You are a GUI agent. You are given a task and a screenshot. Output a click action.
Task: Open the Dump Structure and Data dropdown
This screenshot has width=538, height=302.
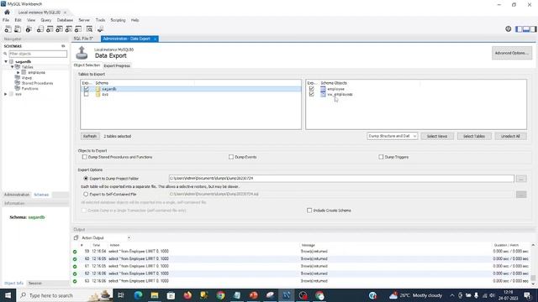[x=393, y=136]
